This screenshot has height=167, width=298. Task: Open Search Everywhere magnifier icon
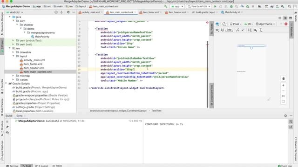click(x=289, y=6)
